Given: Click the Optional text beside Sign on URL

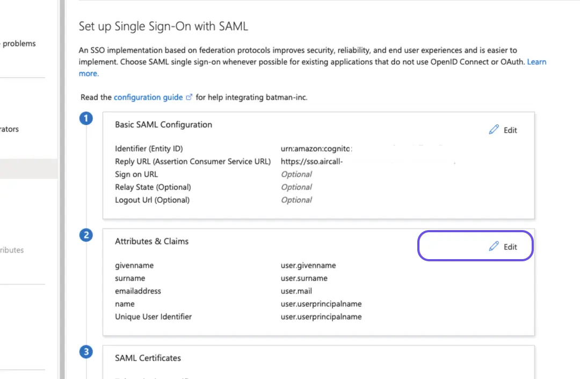Looking at the screenshot, I should coord(296,174).
